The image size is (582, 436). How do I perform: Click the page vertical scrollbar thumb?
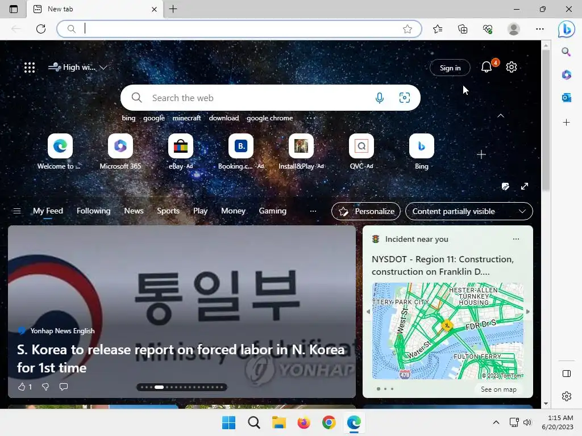[545, 120]
